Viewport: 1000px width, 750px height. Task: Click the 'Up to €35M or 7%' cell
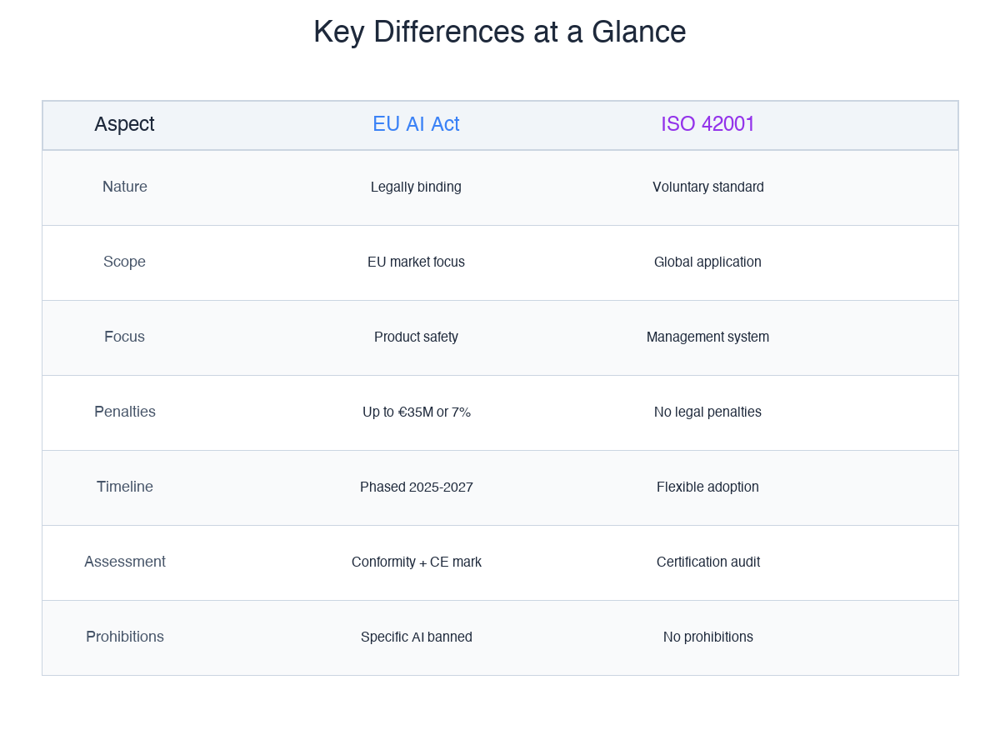[416, 412]
